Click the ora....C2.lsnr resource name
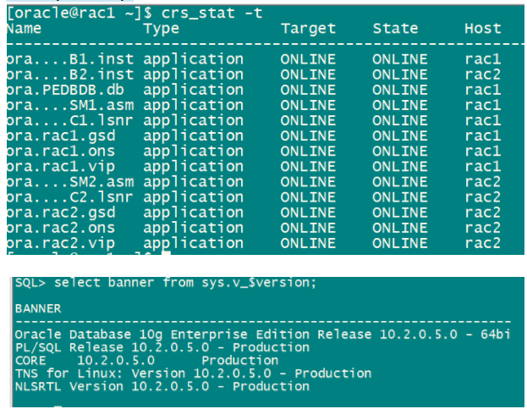Screen dimensions: 527x409 (x=70, y=197)
